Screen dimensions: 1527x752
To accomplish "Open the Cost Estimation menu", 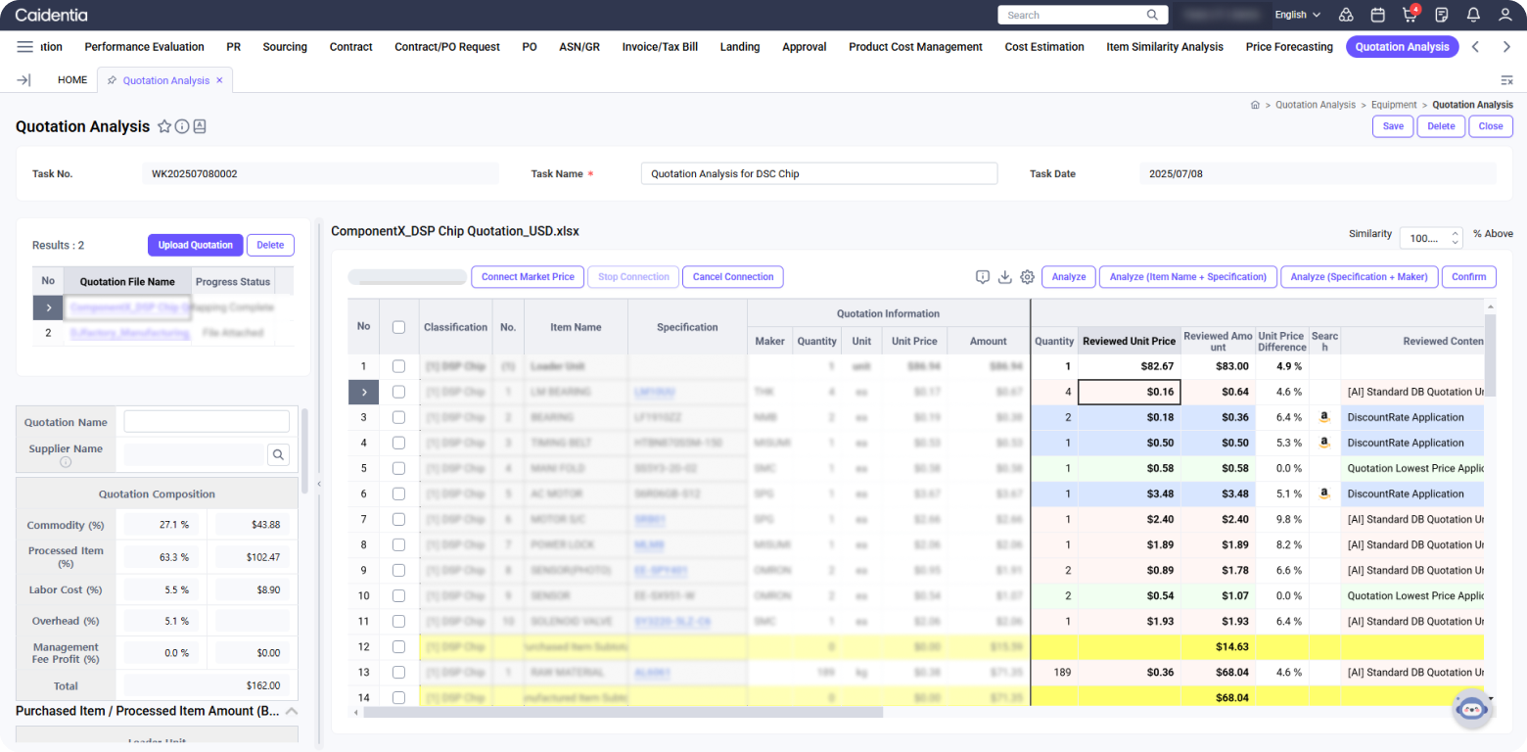I will [x=1043, y=47].
